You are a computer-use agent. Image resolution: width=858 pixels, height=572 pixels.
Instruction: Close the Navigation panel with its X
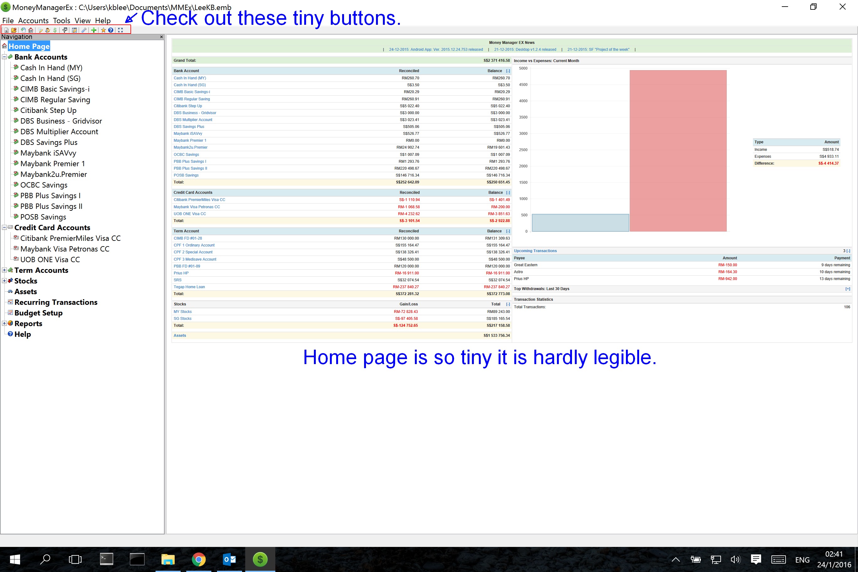pyautogui.click(x=162, y=37)
